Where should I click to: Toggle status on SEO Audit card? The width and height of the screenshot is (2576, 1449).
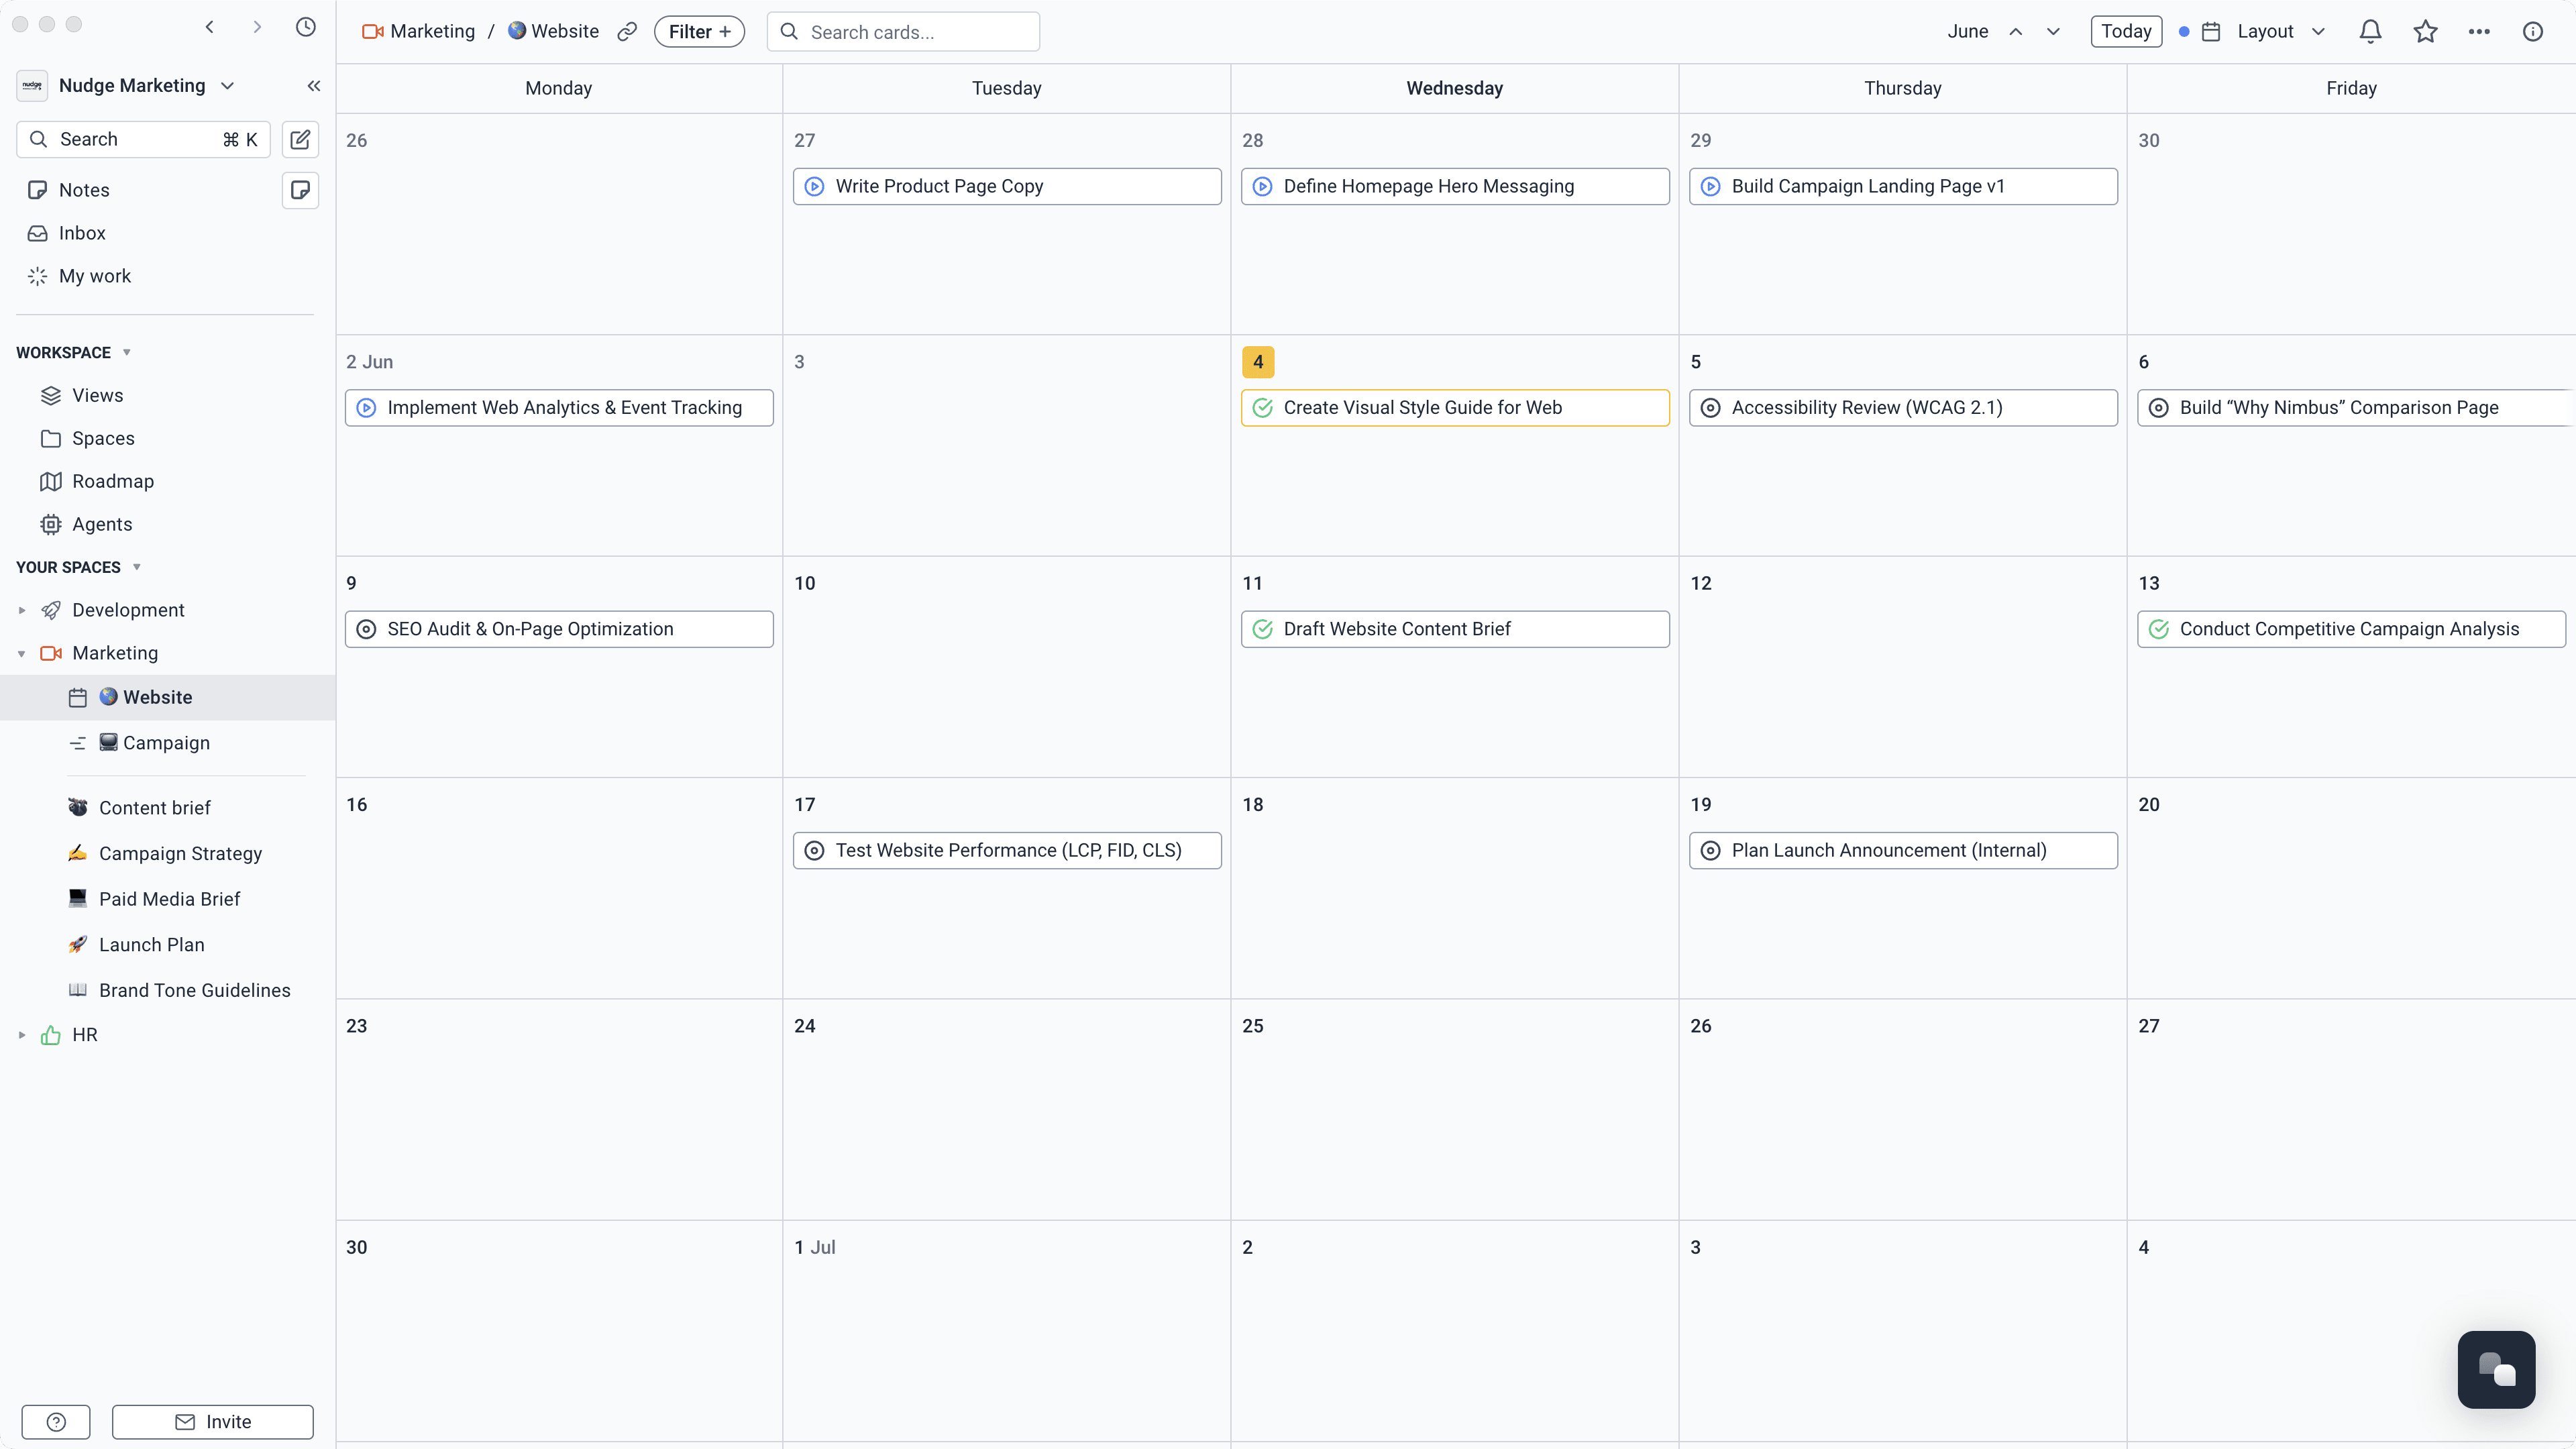pyautogui.click(x=367, y=629)
